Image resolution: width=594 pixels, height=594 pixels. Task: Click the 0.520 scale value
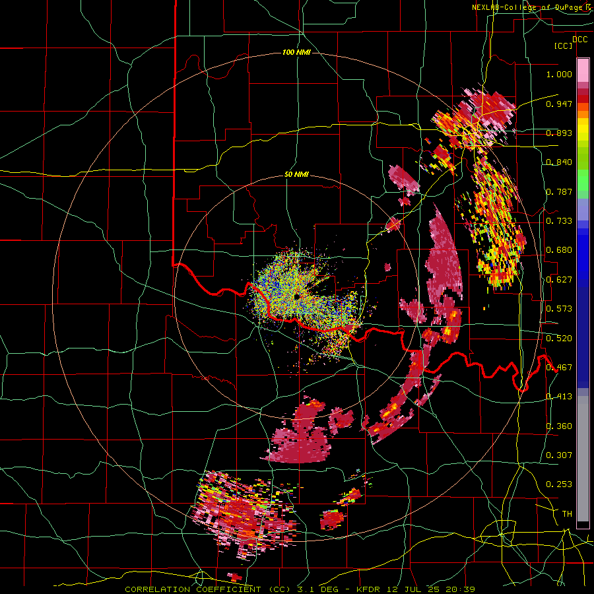[x=559, y=339]
